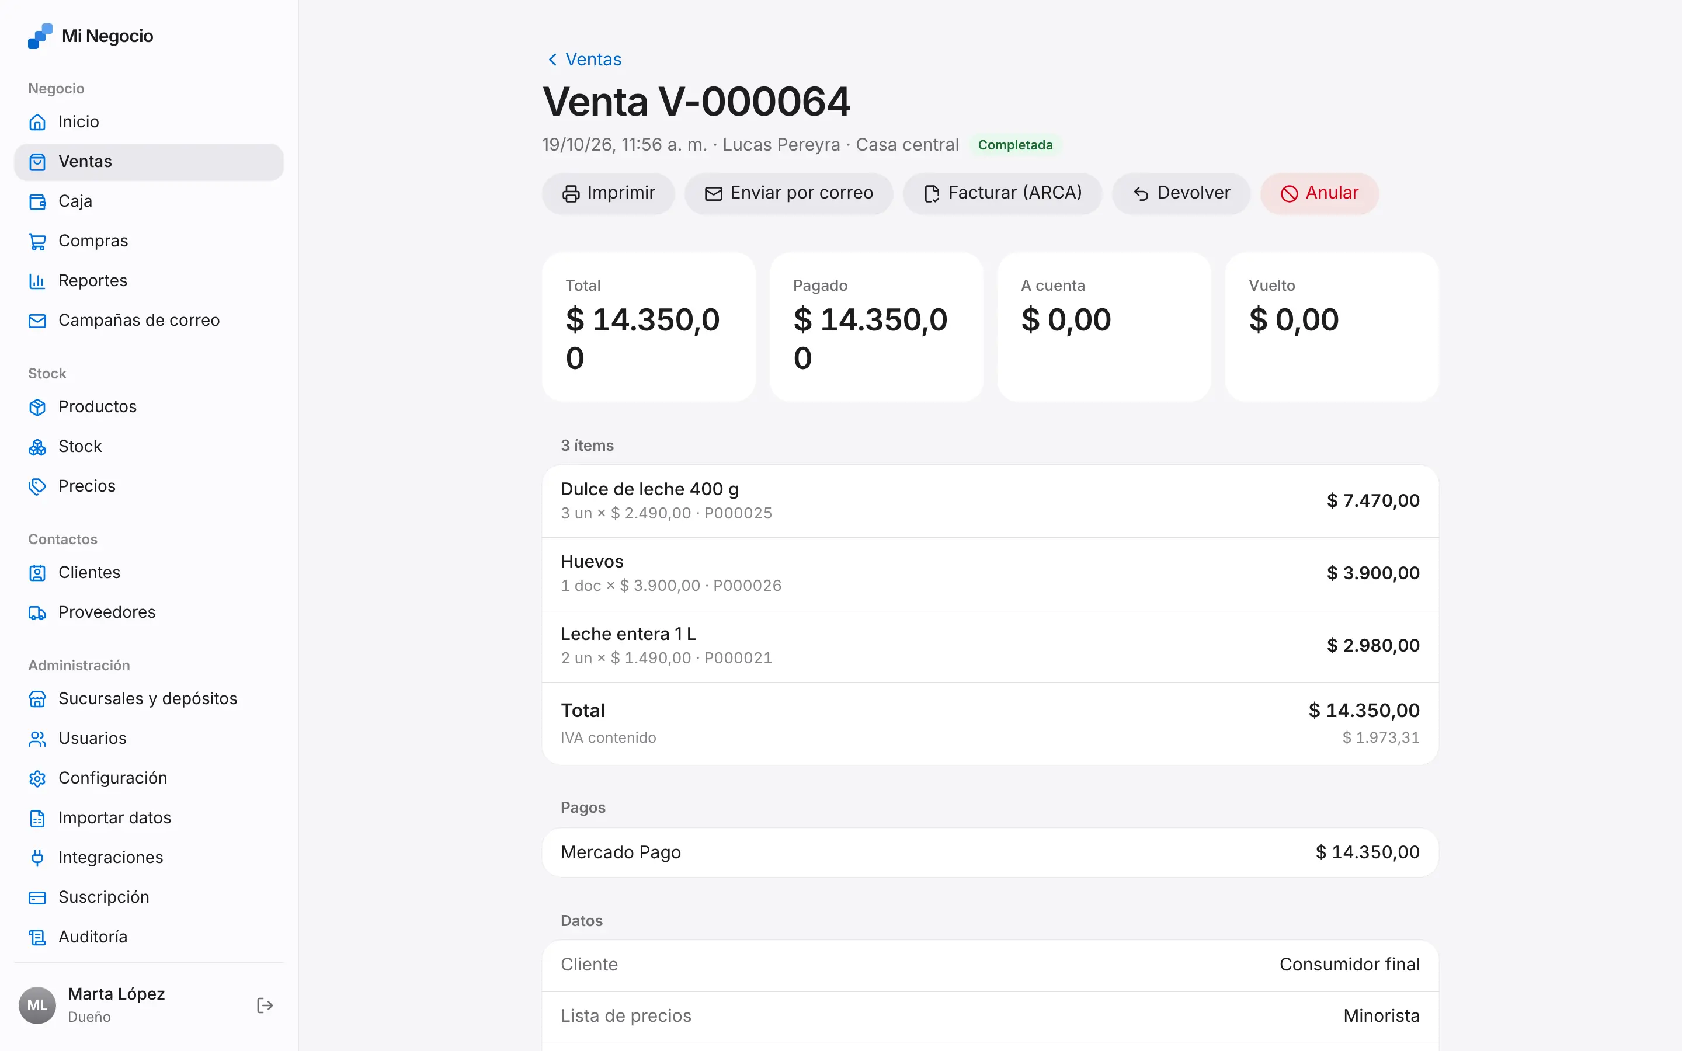Click the Auditoría log icon
This screenshot has height=1051, width=1682.
tap(37, 937)
